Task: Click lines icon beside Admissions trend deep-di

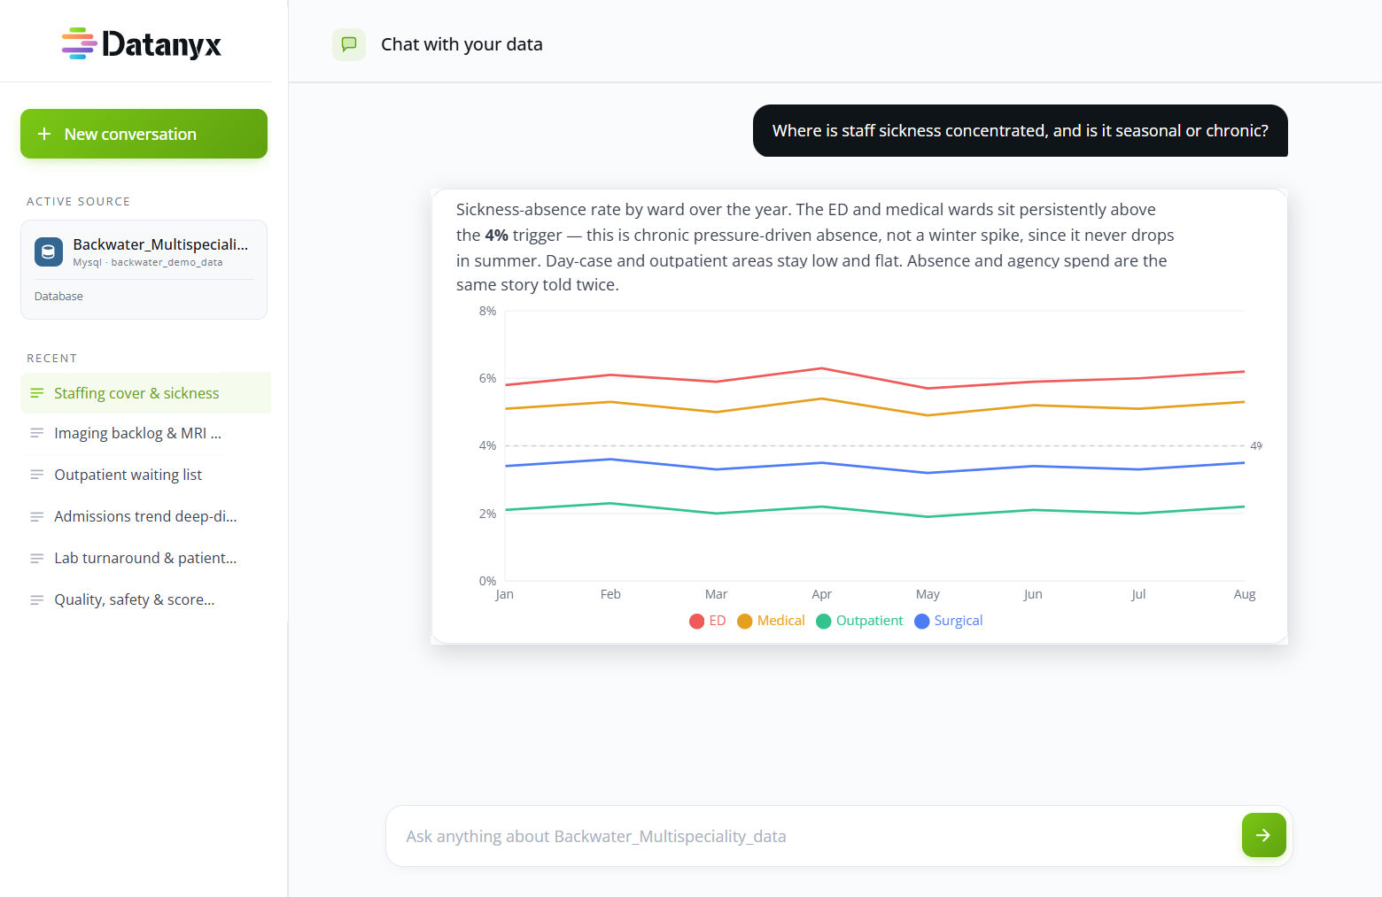Action: click(37, 516)
